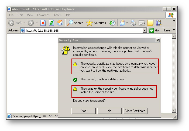
Task: Open the Help menu
Action: (x=67, y=15)
